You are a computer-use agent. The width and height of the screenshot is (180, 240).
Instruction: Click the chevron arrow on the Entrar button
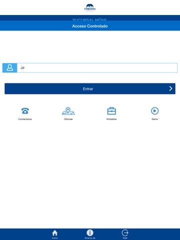point(170,88)
